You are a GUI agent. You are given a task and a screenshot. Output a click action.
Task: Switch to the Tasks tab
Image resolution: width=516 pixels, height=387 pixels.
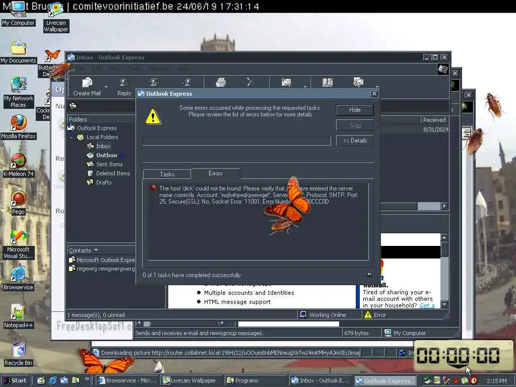coord(167,174)
